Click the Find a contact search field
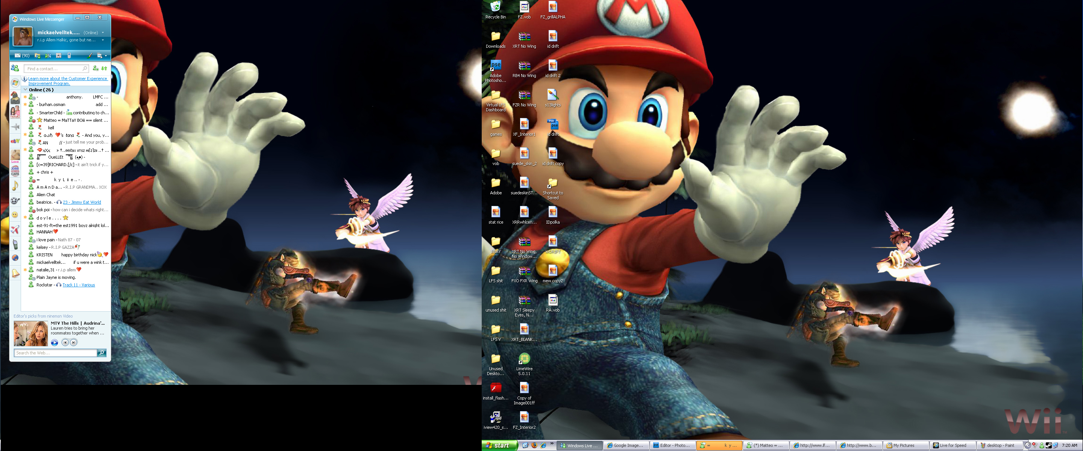Screen dimensions: 1083x451 point(54,68)
